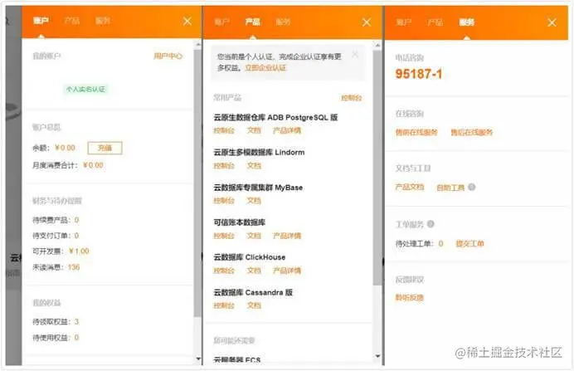
Task: Click middle panel scrollbar thumb
Action: coord(377,168)
